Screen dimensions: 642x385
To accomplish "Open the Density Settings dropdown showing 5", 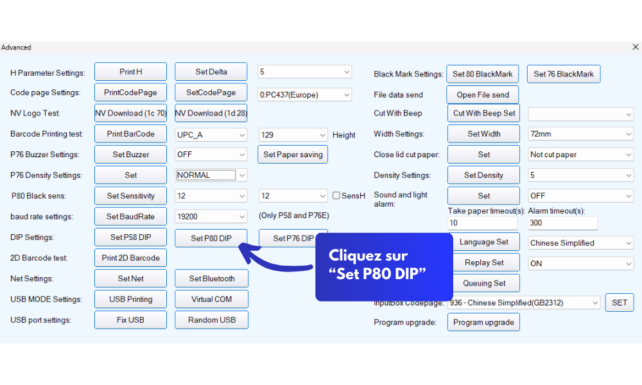I will (x=581, y=175).
